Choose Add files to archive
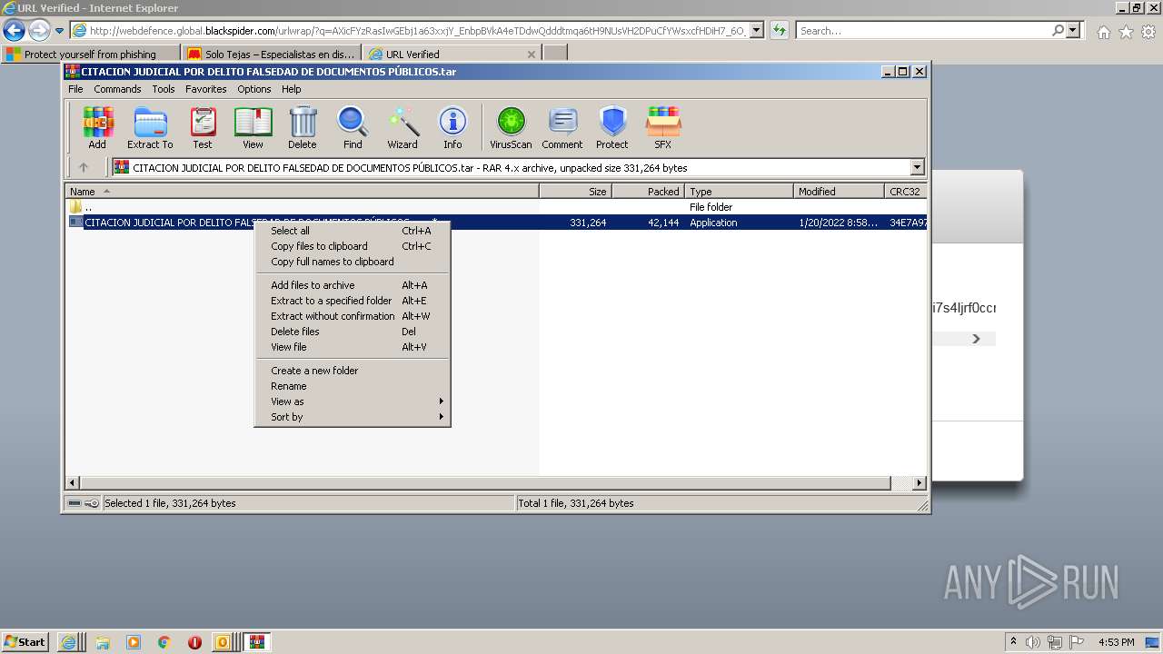Screen dimensions: 1163x654 click(353, 285)
